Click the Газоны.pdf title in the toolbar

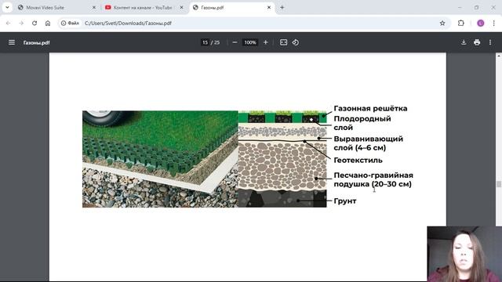[37, 42]
